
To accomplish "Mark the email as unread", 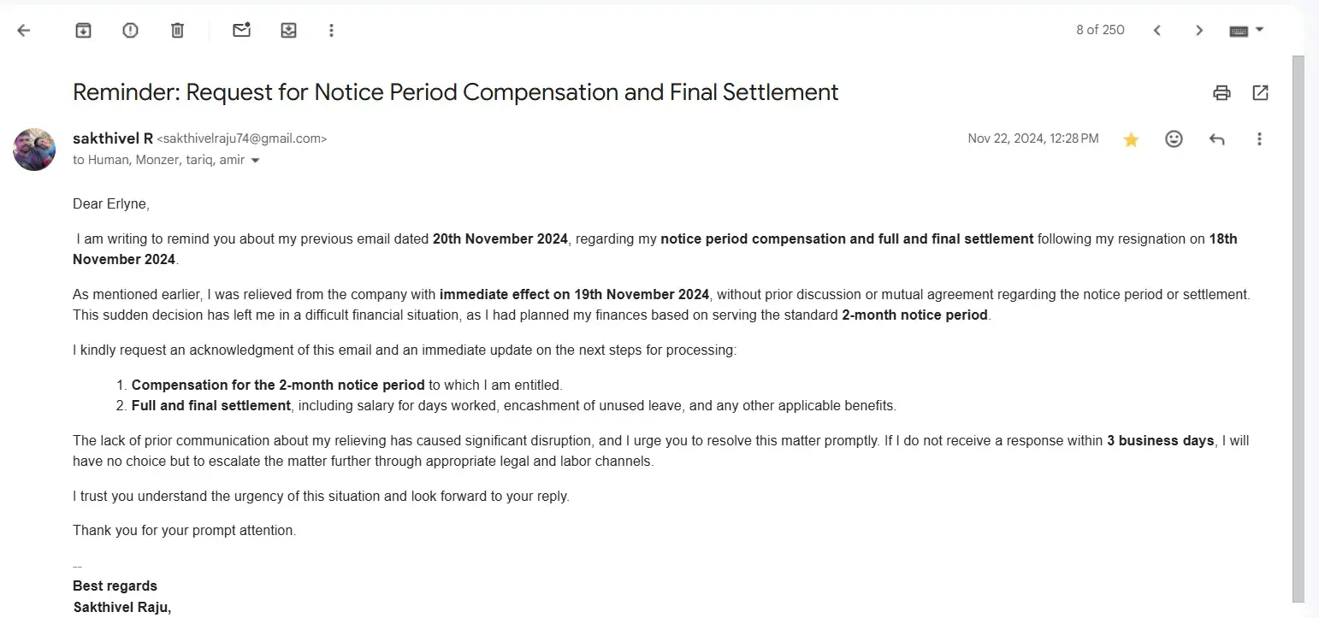I will pos(242,31).
